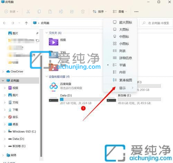Viewport: 173px width, 163px height.
Task: Select 大图标 view option
Action: 120,29
